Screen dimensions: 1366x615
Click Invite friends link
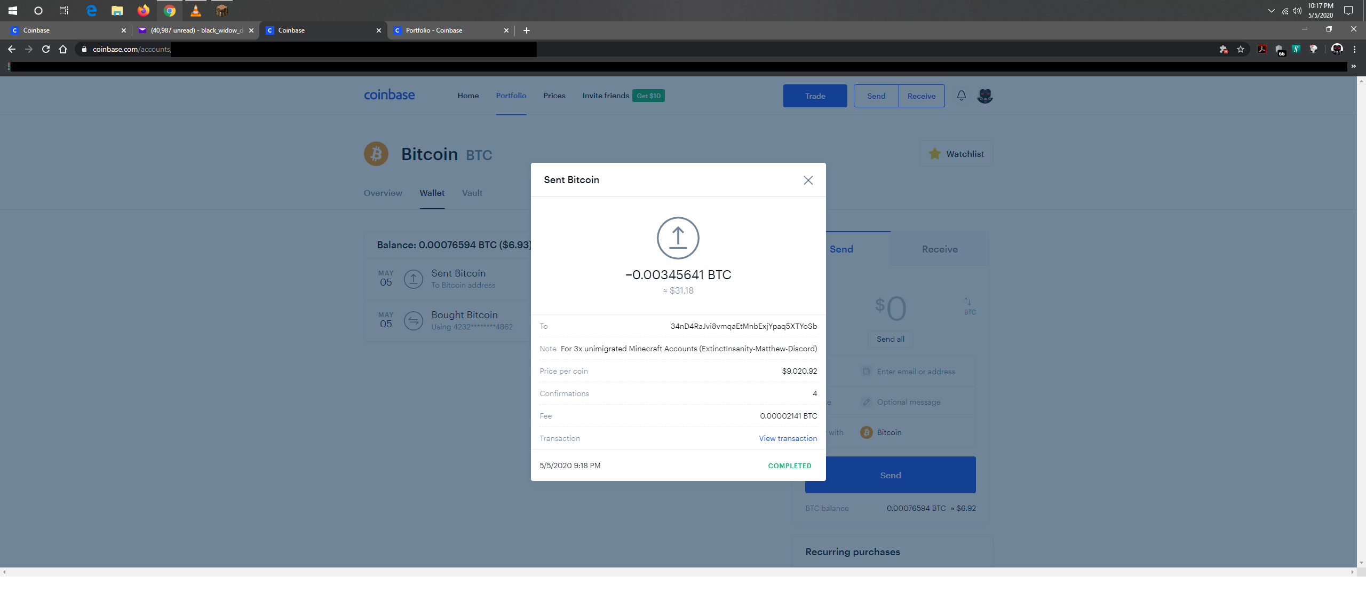tap(605, 96)
